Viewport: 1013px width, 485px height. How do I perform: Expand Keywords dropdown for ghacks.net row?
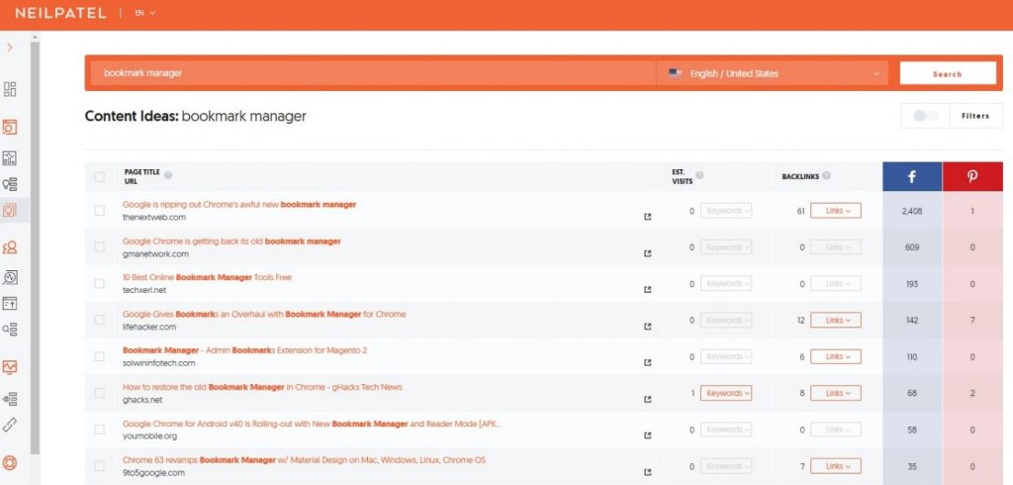[726, 393]
